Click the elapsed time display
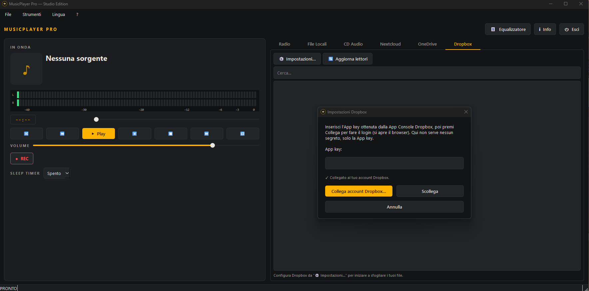Viewport: 589px width, 291px height. point(23,120)
